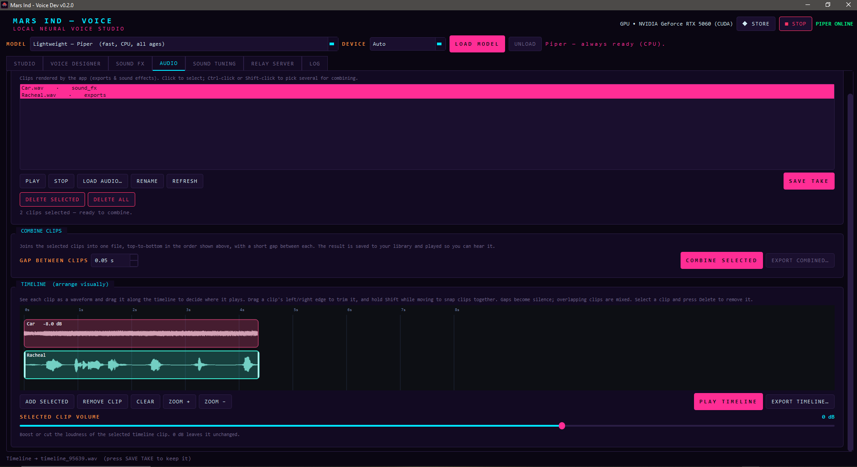857x467 pixels.
Task: Click the SAVE TAKE button
Action: click(x=809, y=181)
